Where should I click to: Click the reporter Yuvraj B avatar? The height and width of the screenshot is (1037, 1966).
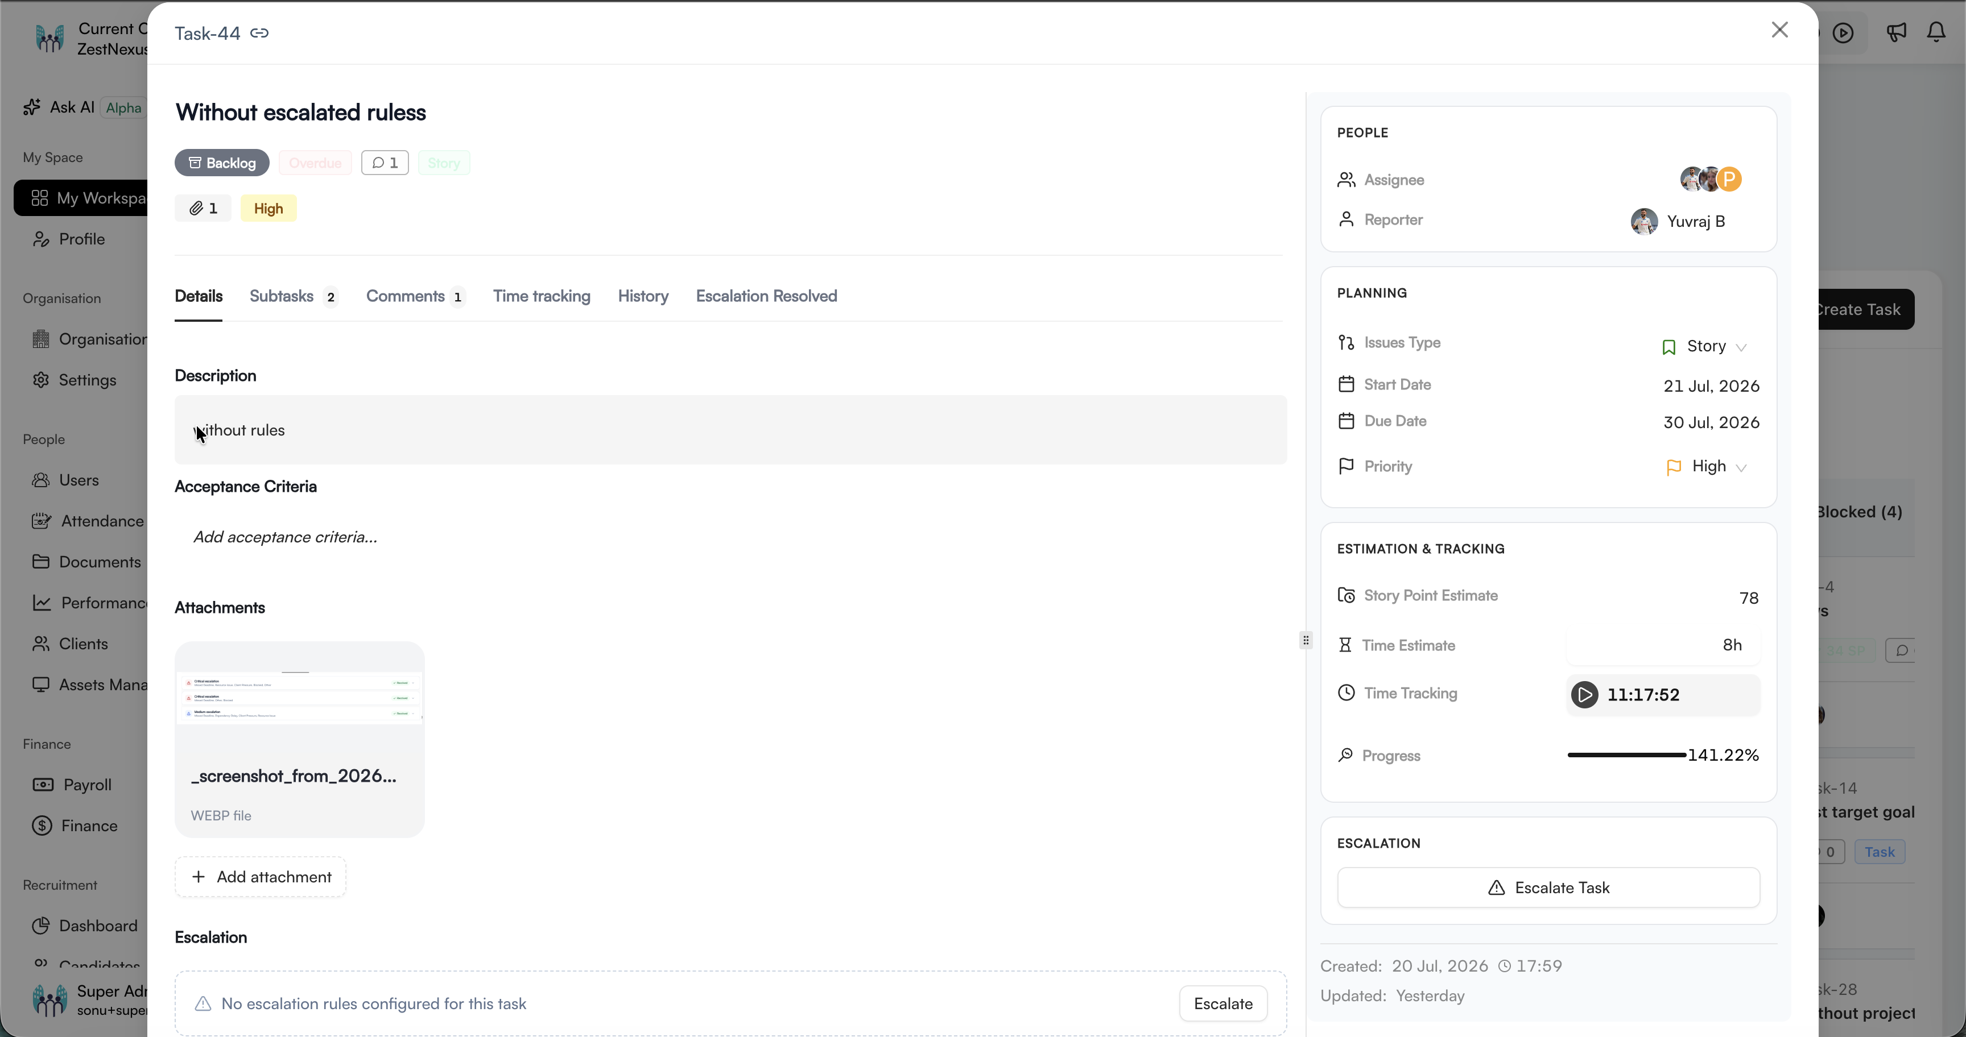[1645, 221]
